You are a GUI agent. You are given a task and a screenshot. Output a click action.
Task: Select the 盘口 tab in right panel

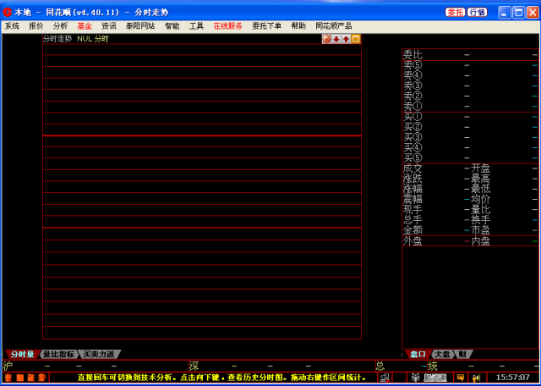pyautogui.click(x=417, y=354)
